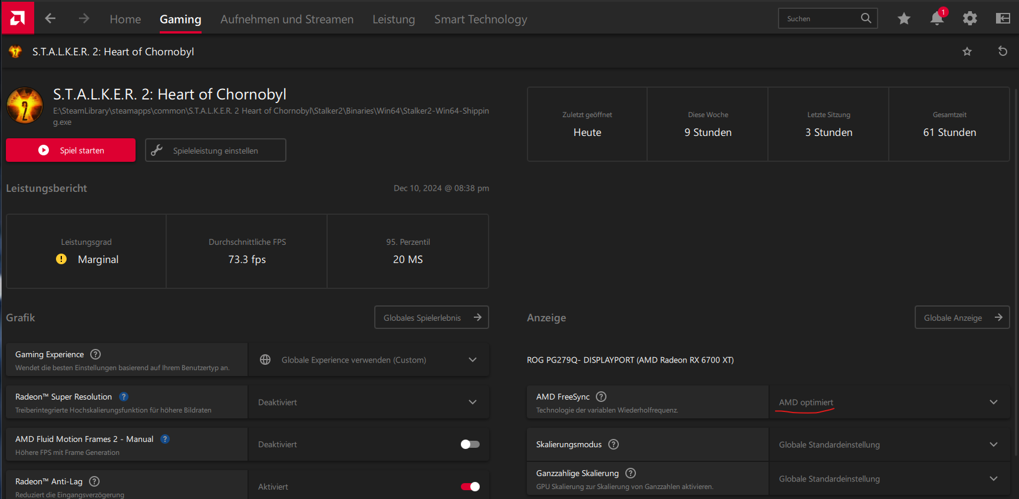Open Globales Spielerlebnis
This screenshot has height=499, width=1019.
[431, 318]
